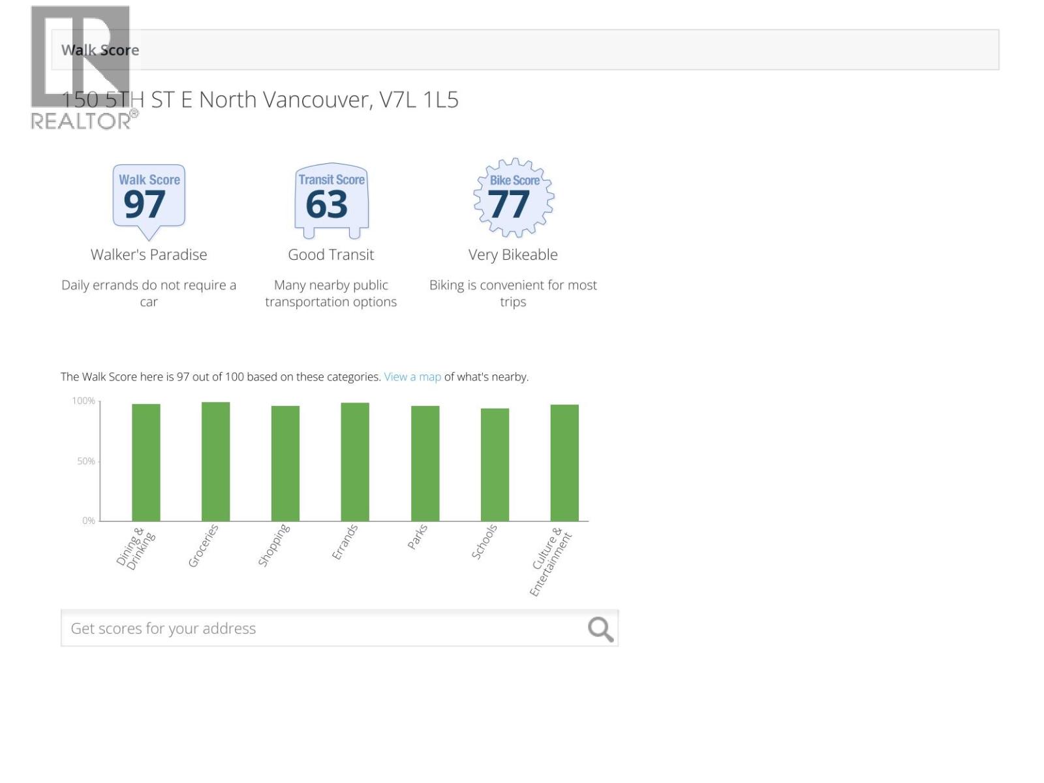The height and width of the screenshot is (783, 1044).
Task: Select the Culture & Entertainment bar
Action: point(564,463)
